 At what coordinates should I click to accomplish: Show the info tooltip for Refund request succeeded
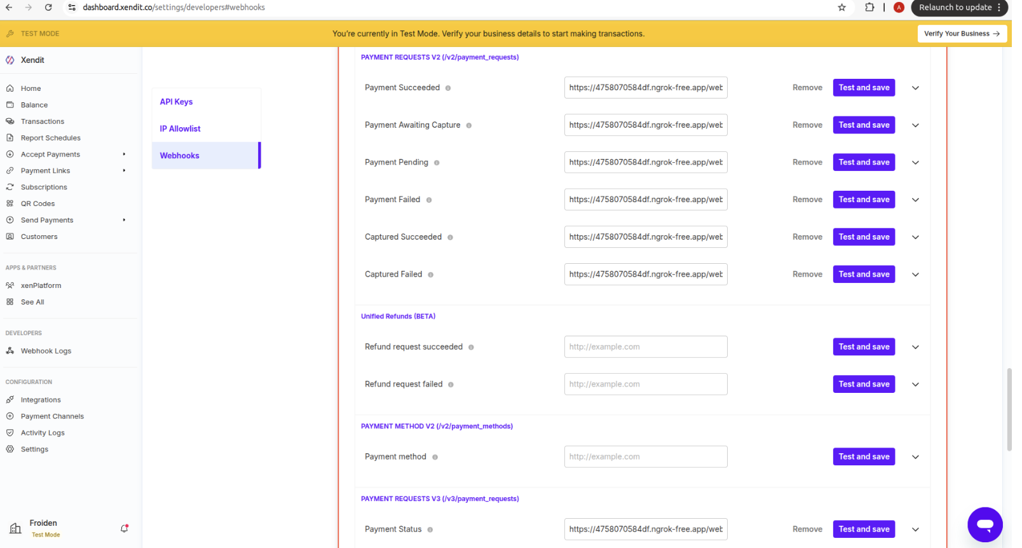tap(471, 347)
